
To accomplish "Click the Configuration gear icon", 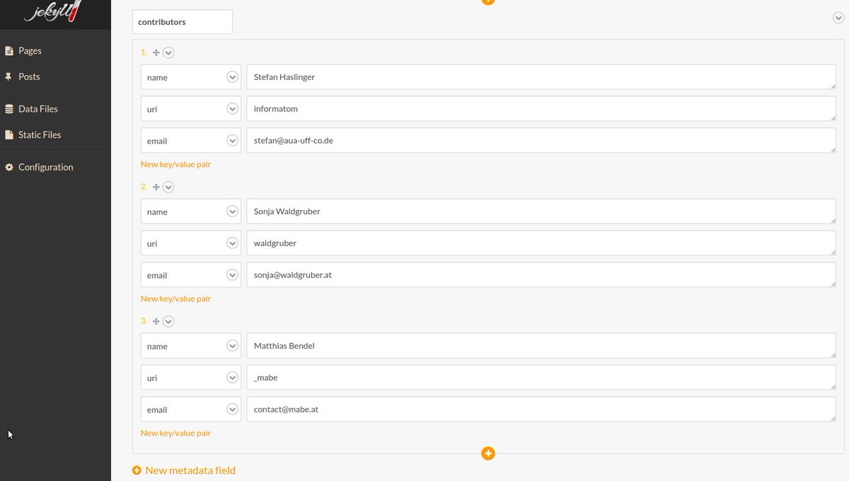I will tap(9, 167).
